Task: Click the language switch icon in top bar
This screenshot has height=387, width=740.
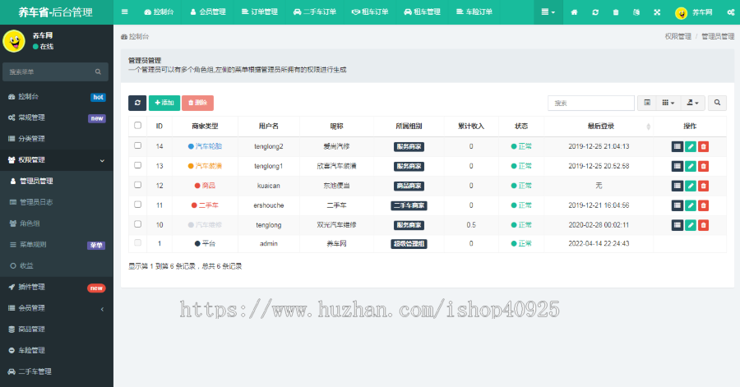Action: (x=636, y=12)
